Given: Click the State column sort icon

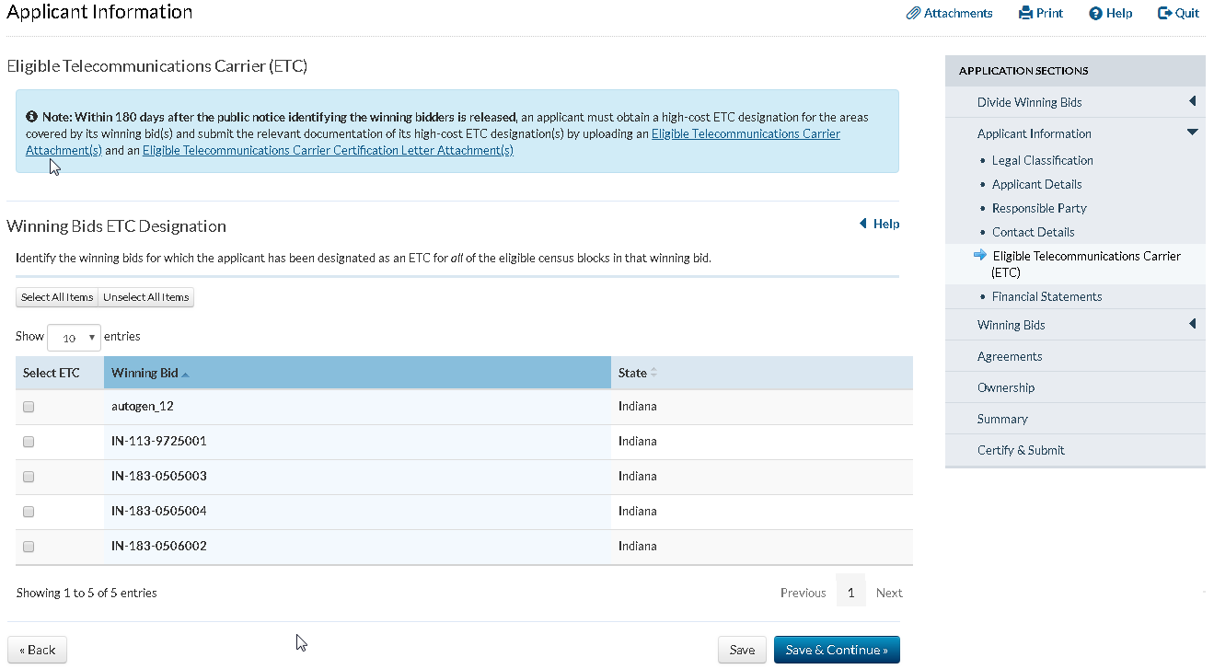Looking at the screenshot, I should click(654, 373).
